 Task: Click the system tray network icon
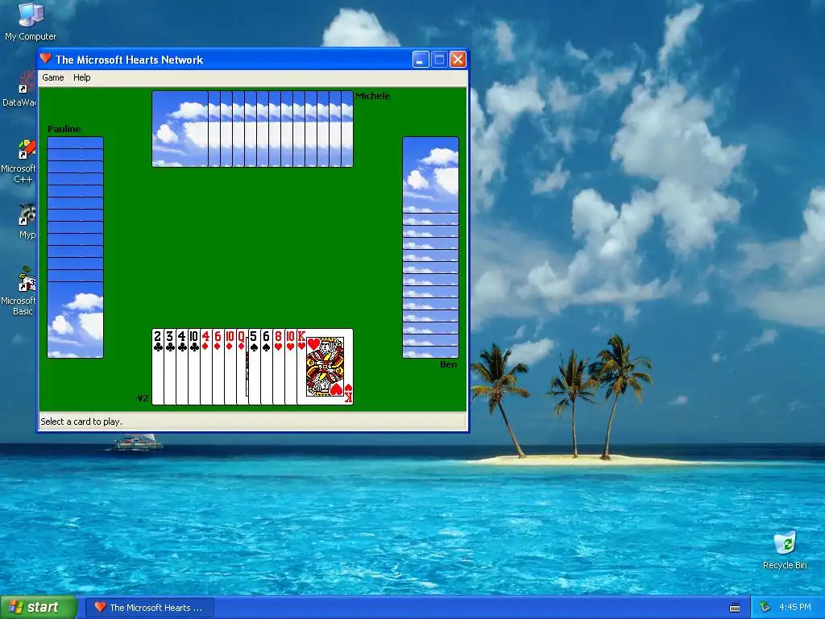click(x=765, y=607)
